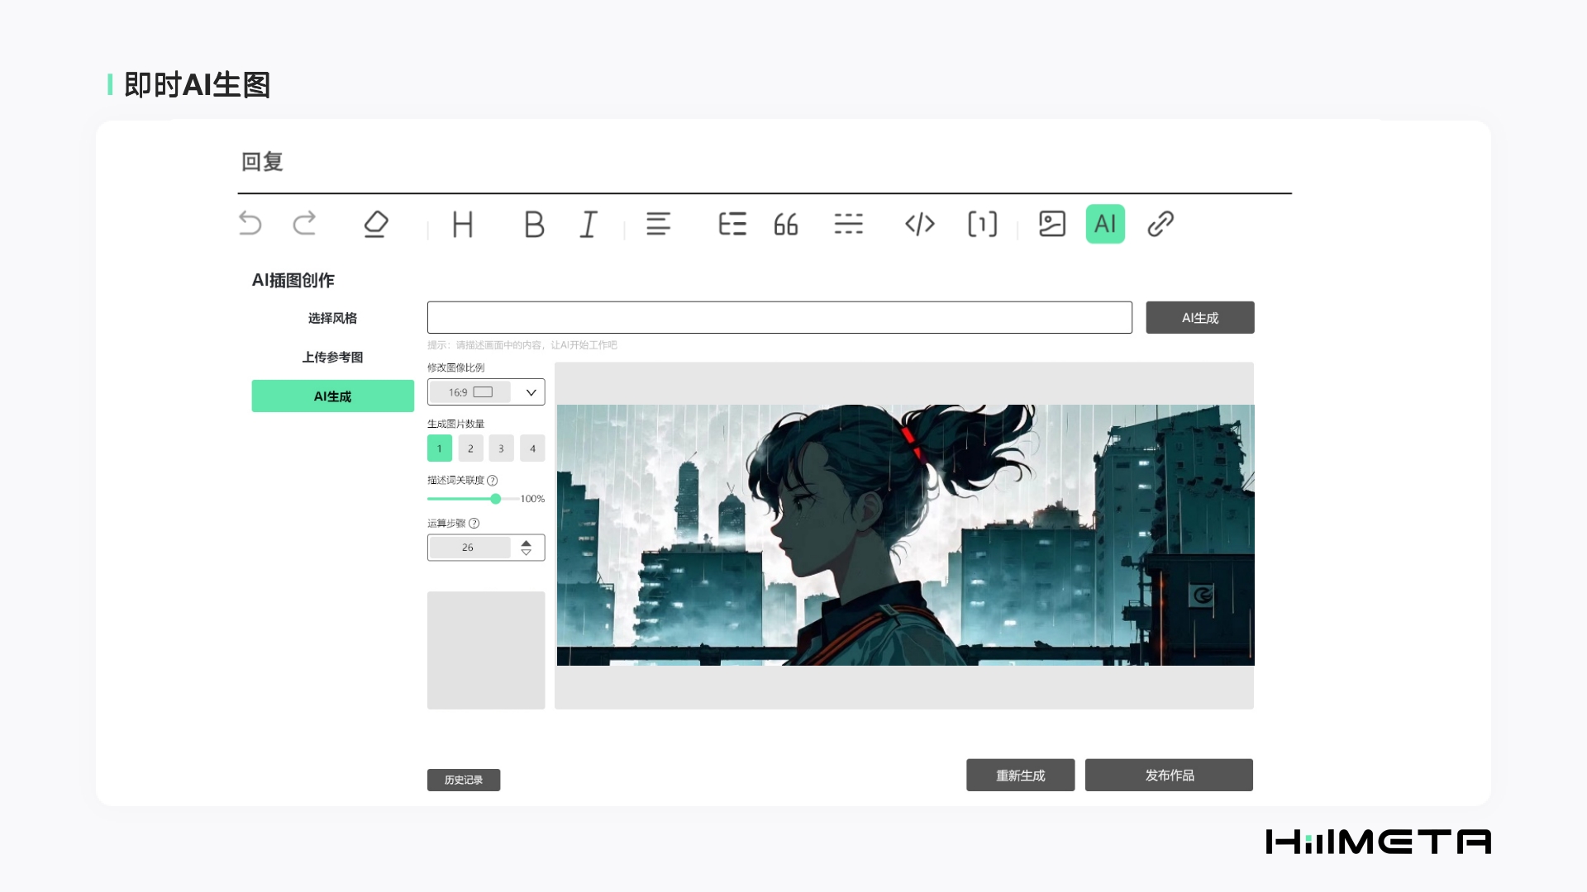Screen dimensions: 1587x892
Task: Insert a hyperlink with the chain icon
Action: [x=1160, y=224]
